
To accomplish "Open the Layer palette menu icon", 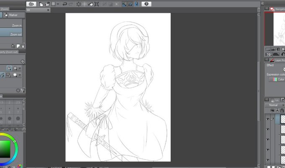I will pyautogui.click(x=267, y=100).
